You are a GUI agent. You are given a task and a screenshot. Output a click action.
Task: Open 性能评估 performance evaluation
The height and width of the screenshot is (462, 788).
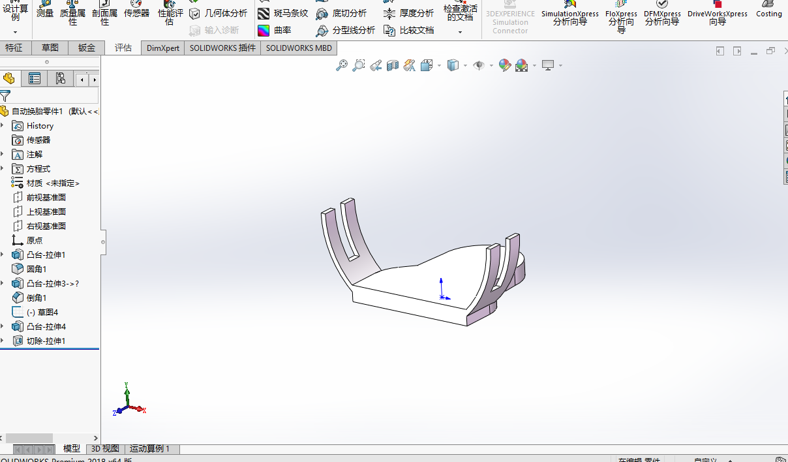point(169,13)
